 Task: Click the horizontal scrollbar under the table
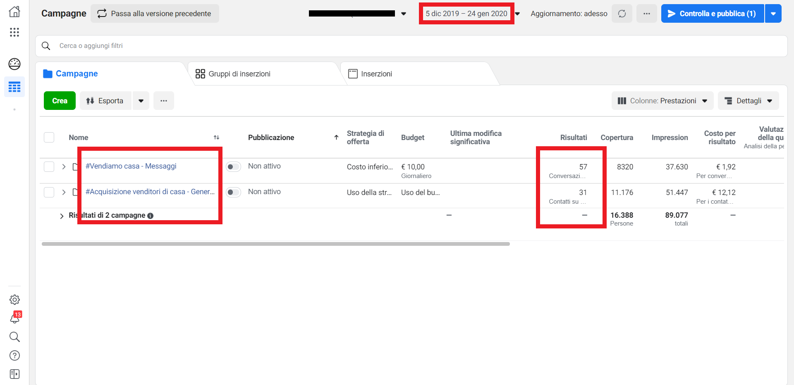275,244
